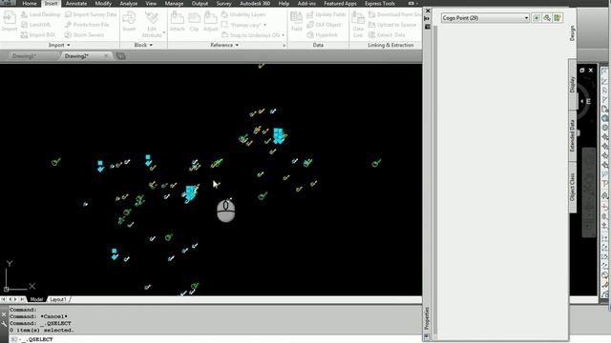The height and width of the screenshot is (343, 611).
Task: Open the Manage ribbon tab
Action: tap(174, 4)
